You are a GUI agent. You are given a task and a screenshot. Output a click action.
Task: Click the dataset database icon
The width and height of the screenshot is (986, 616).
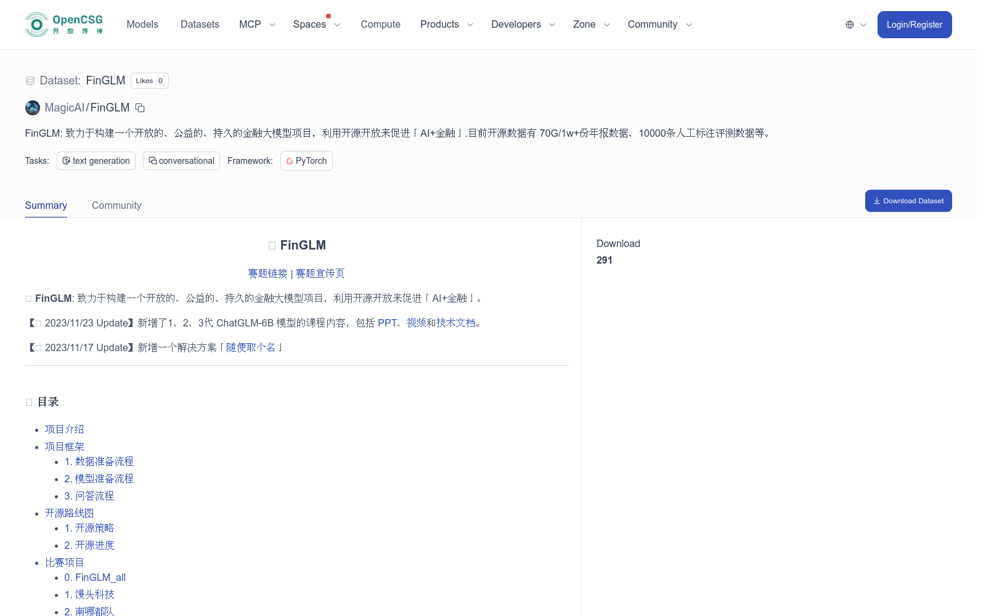point(30,80)
